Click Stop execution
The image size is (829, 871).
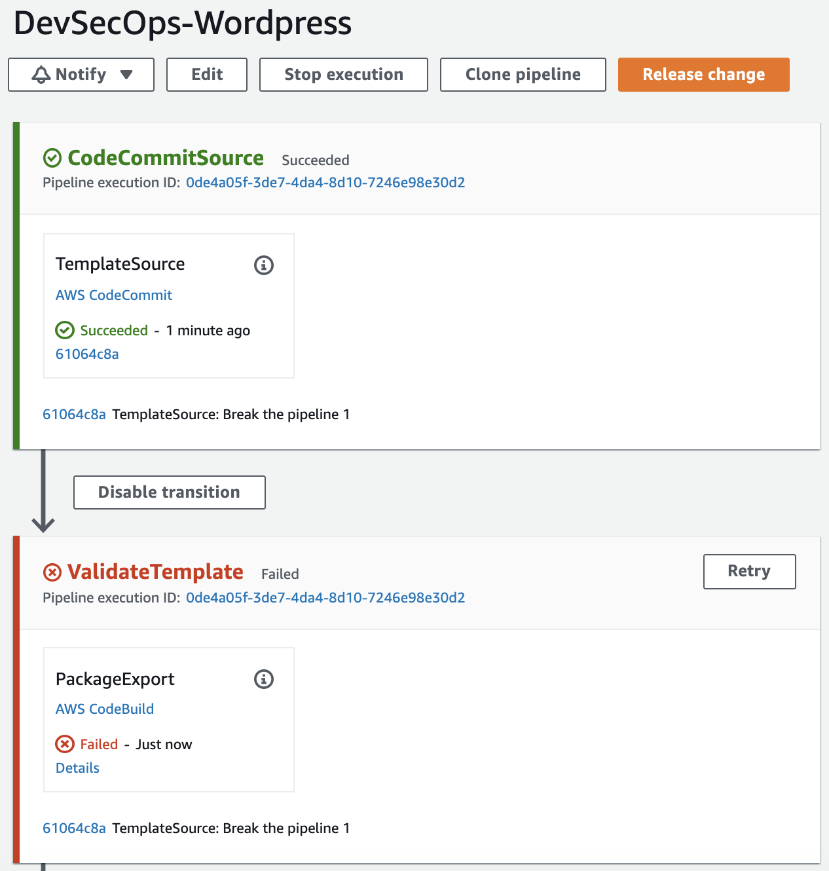point(344,75)
